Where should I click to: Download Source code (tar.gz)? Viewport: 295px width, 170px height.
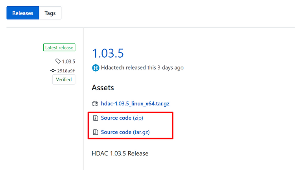coord(125,132)
